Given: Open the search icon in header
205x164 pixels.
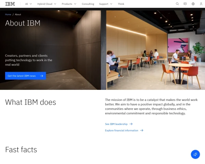Looking at the screenshot, I should tap(177, 4).
